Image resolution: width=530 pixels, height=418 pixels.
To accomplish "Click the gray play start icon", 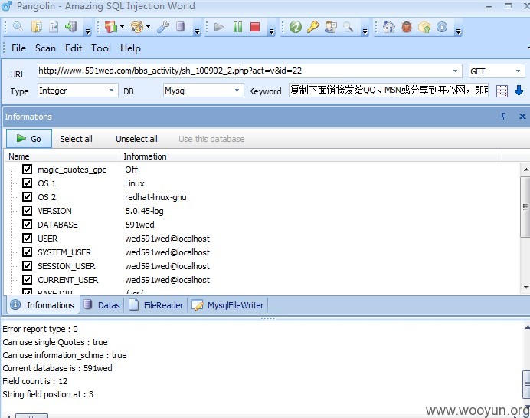I will (219, 27).
